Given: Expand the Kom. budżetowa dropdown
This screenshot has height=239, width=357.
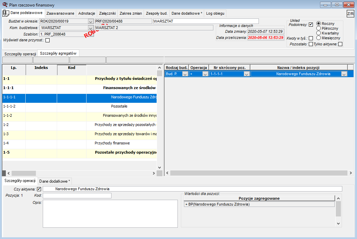Looking at the screenshot, I should 91,28.
